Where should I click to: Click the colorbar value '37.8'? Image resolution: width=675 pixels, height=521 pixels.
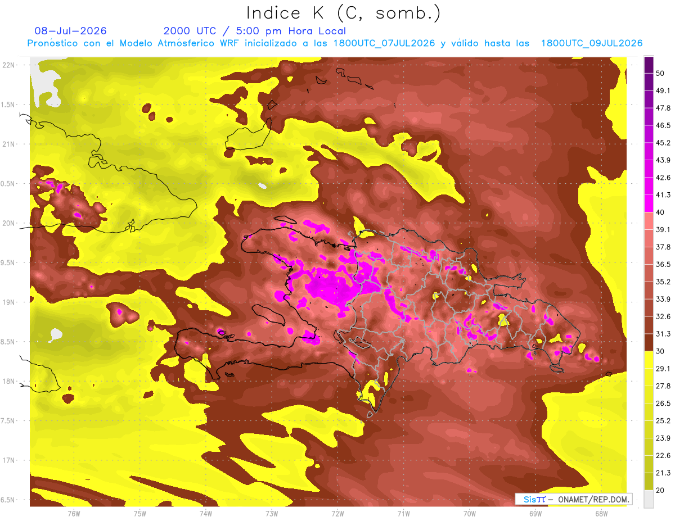pyautogui.click(x=663, y=247)
